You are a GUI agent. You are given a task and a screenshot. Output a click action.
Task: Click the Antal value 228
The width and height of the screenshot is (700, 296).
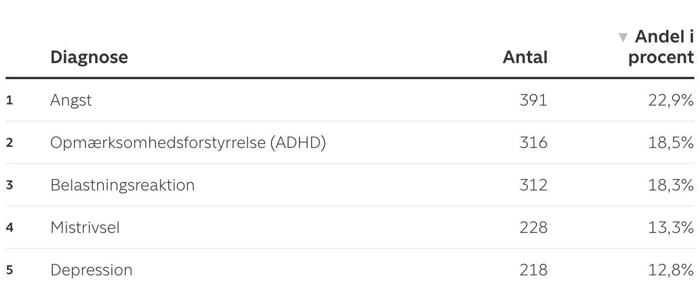(x=533, y=227)
